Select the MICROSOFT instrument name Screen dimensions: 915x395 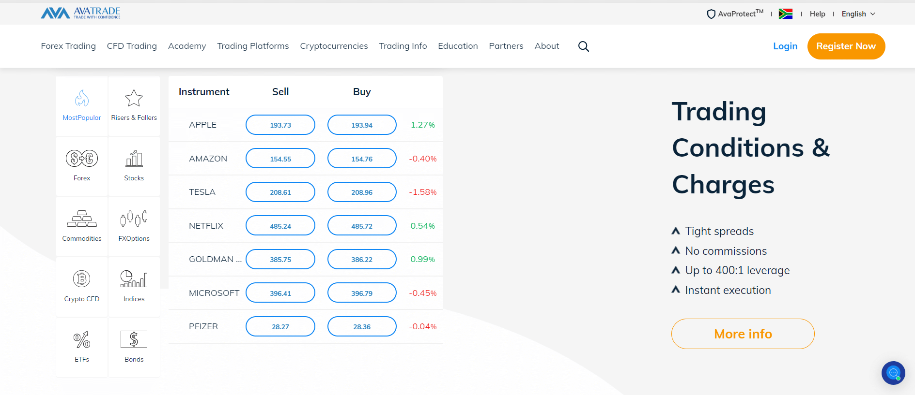(214, 293)
